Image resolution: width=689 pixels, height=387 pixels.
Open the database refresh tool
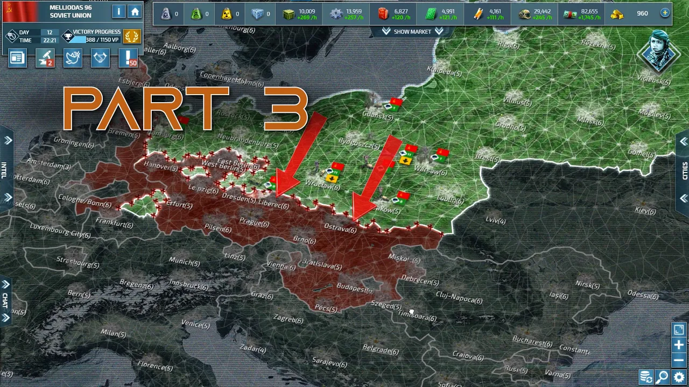[x=646, y=377]
